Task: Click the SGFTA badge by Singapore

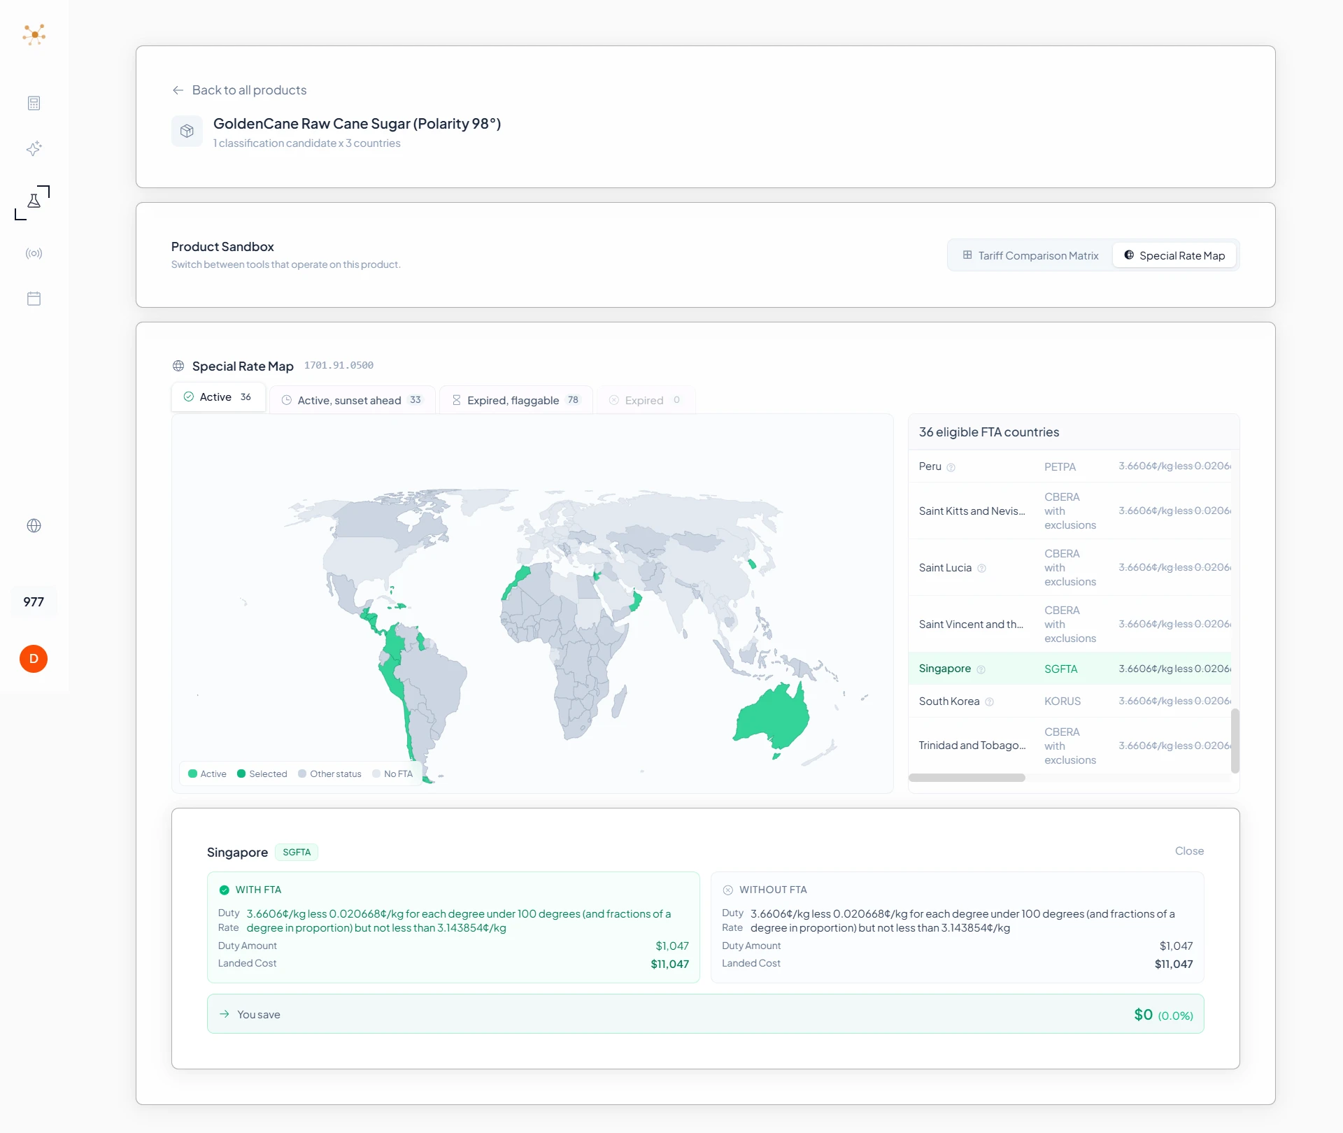Action: tap(297, 852)
